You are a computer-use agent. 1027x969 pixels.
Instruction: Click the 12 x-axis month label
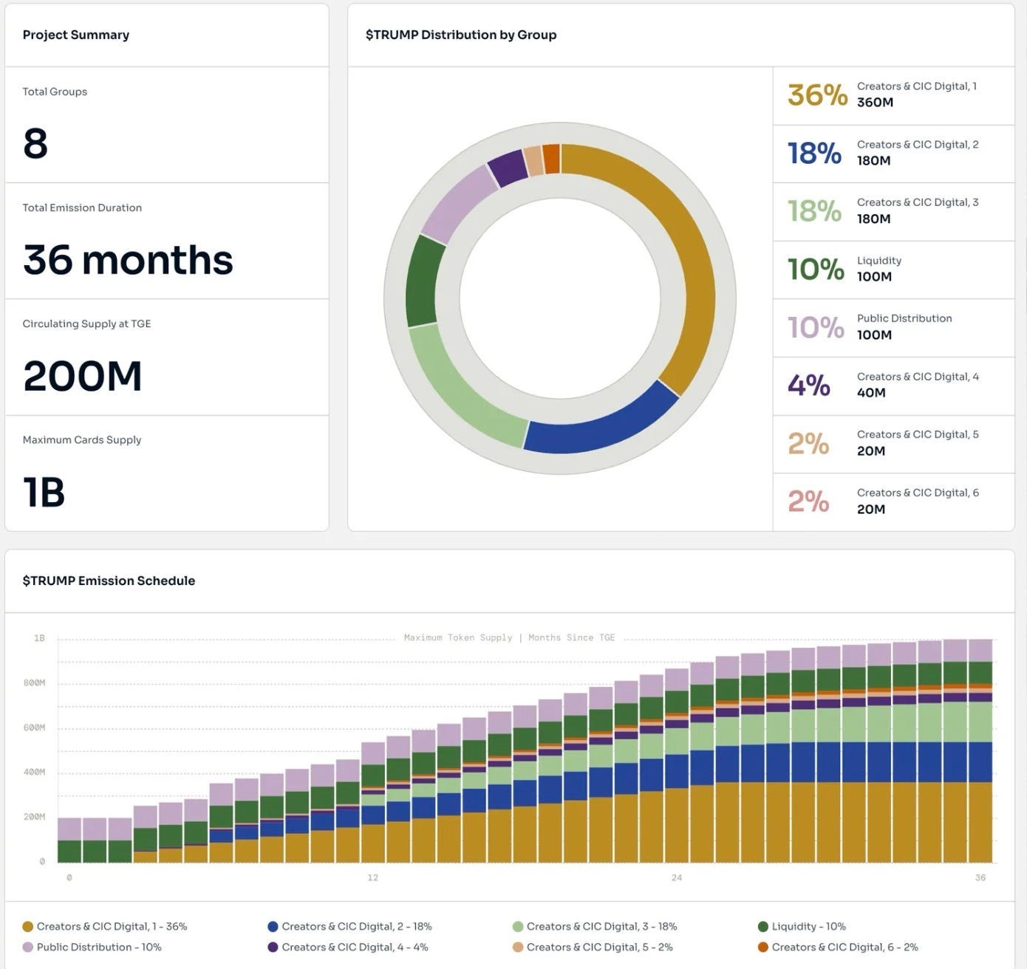(x=372, y=877)
